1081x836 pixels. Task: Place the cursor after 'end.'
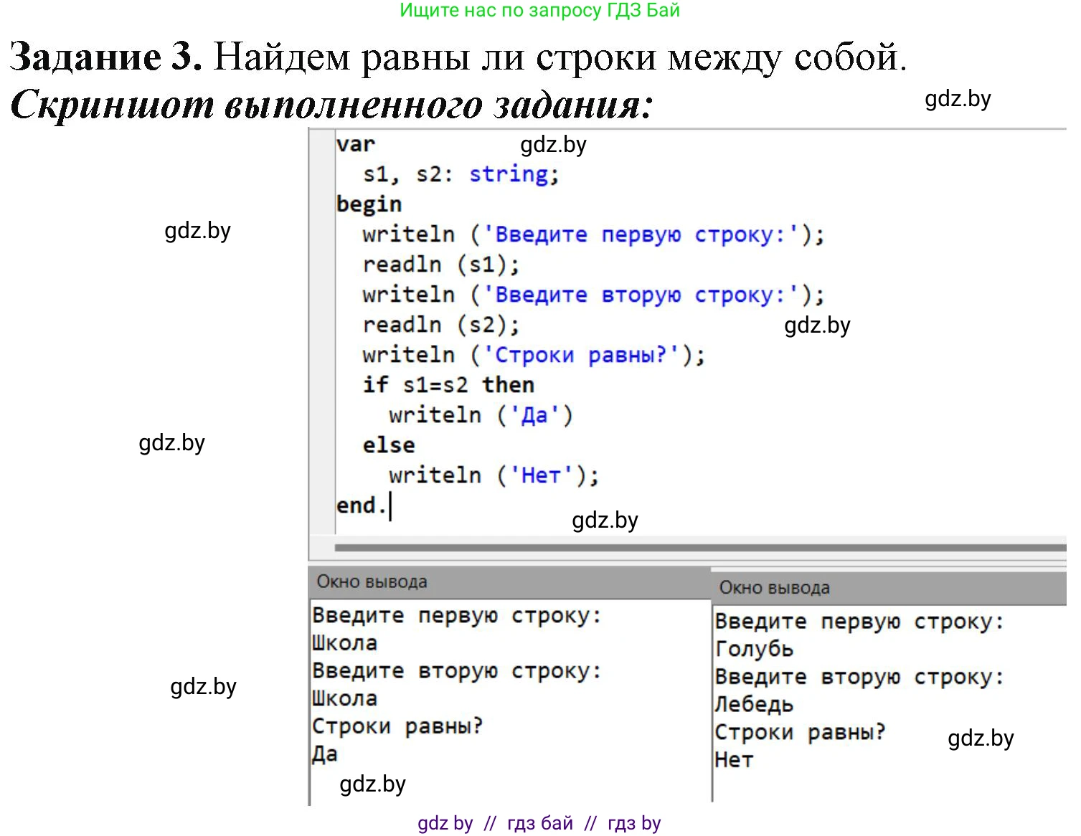tap(391, 505)
